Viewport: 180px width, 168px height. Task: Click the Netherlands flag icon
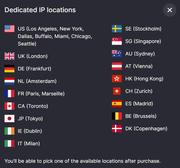[x=9, y=81]
